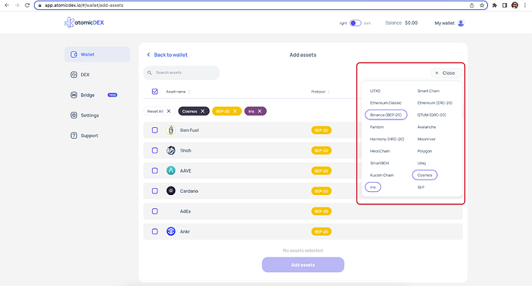Image resolution: width=532 pixels, height=286 pixels.
Task: Click the Cardano coin icon
Action: click(171, 191)
